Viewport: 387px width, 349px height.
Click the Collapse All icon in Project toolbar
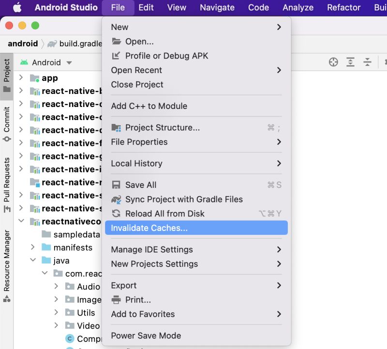[367, 62]
